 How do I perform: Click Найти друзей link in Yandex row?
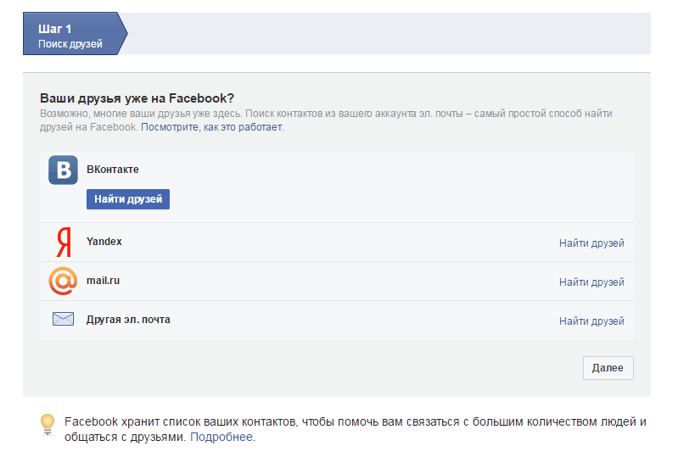591,243
